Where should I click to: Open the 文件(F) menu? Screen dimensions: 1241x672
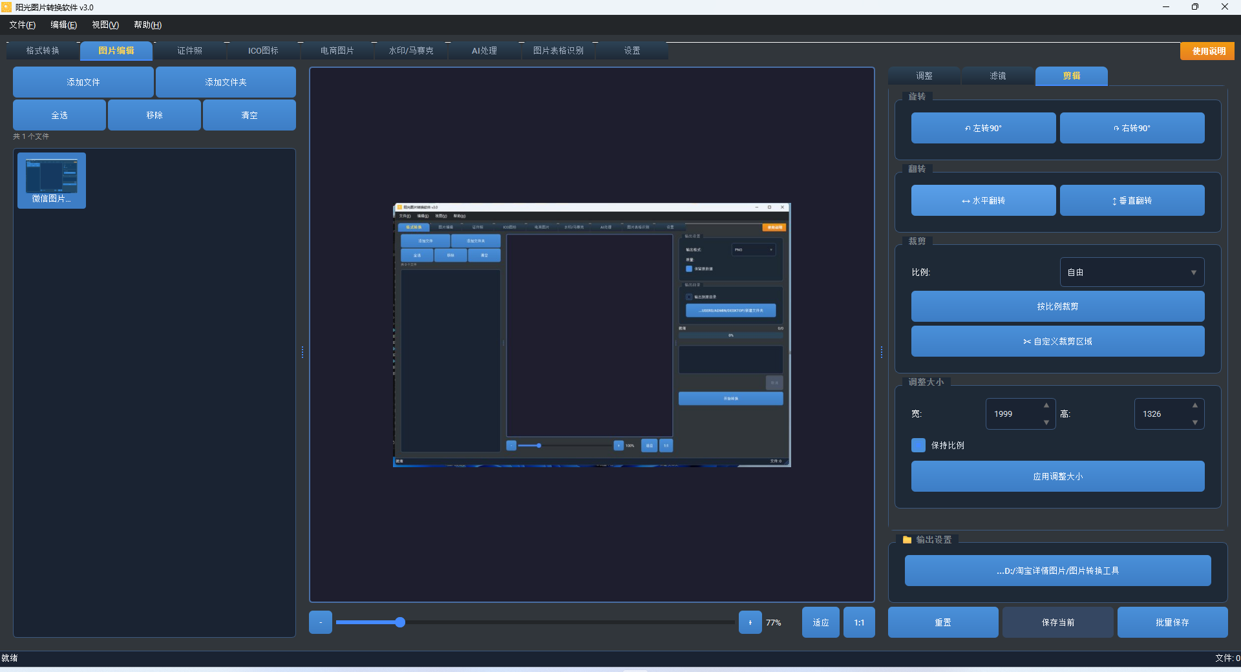pyautogui.click(x=22, y=25)
